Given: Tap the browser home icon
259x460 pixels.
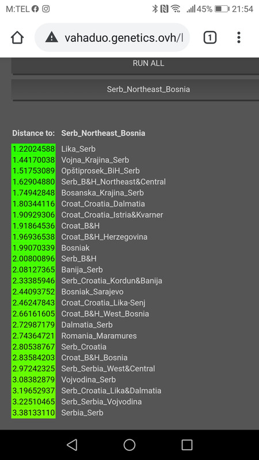Looking at the screenshot, I should (17, 37).
